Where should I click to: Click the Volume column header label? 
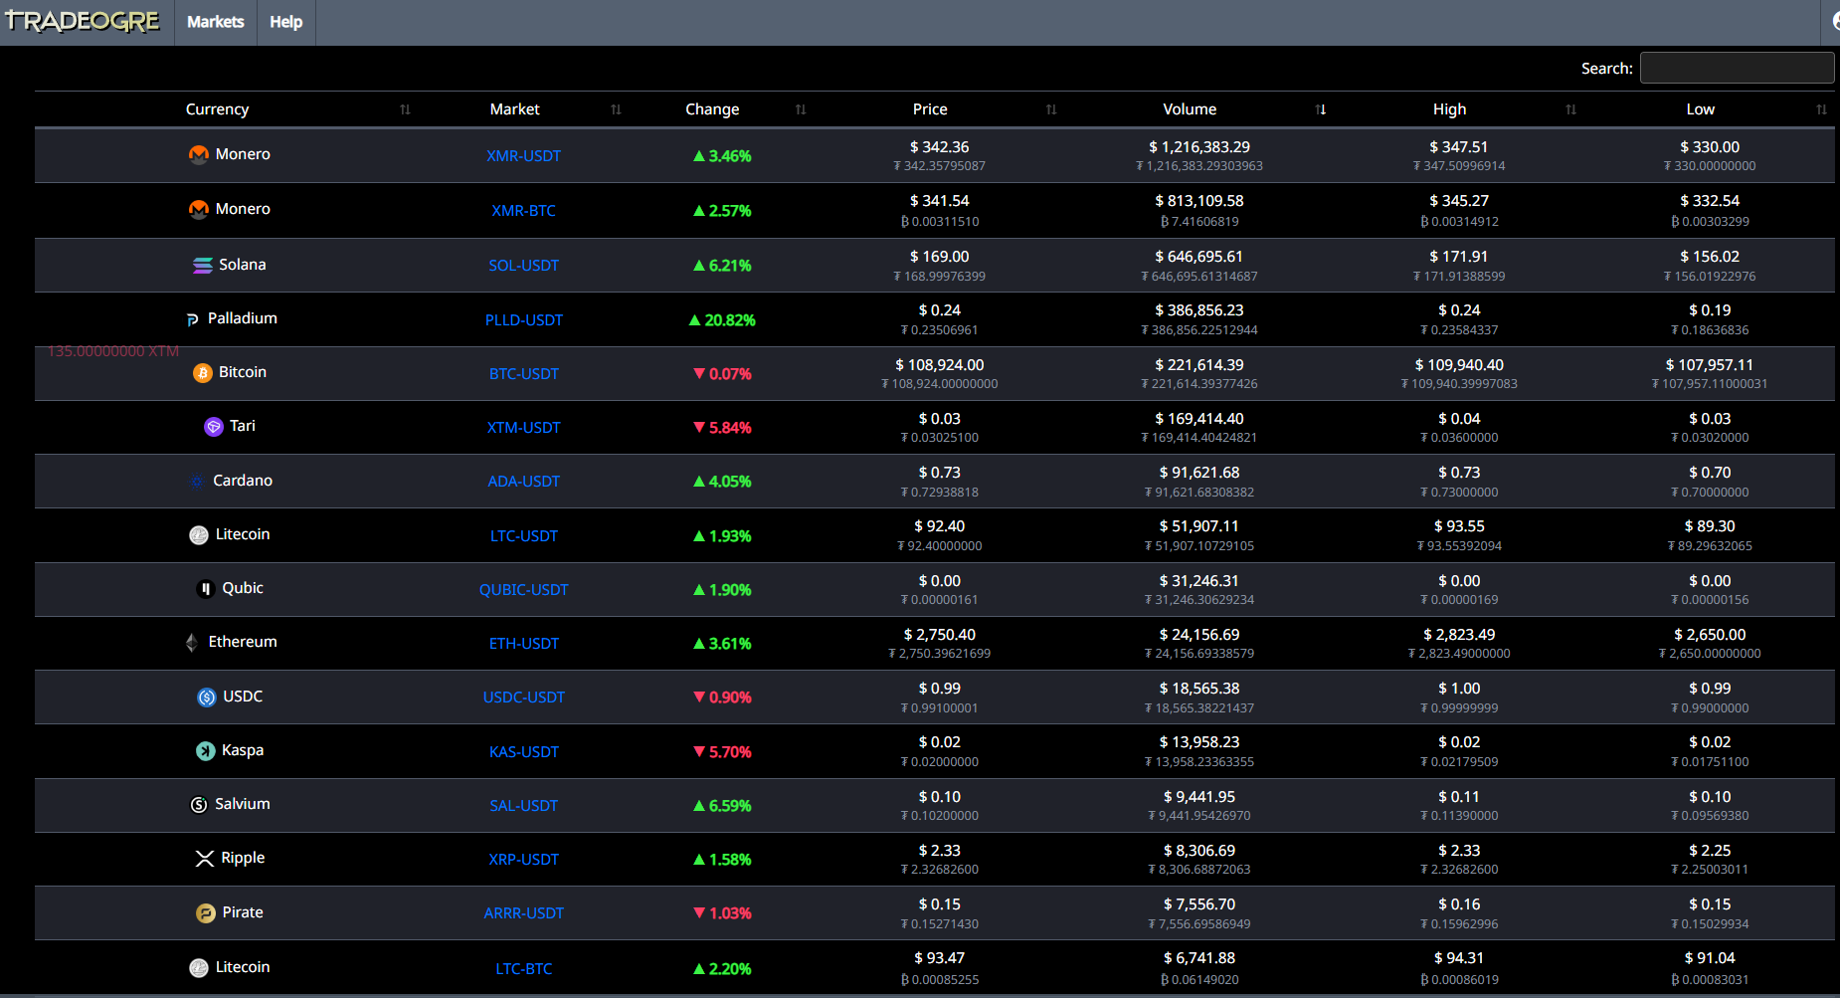coord(1190,109)
